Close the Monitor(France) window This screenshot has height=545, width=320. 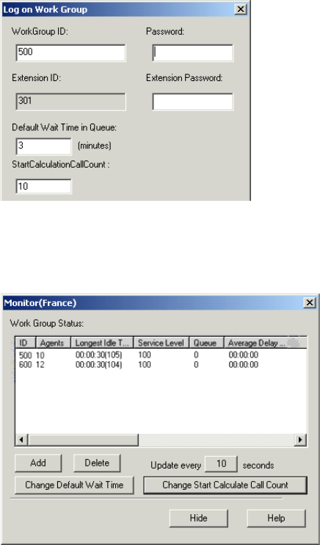[309, 303]
